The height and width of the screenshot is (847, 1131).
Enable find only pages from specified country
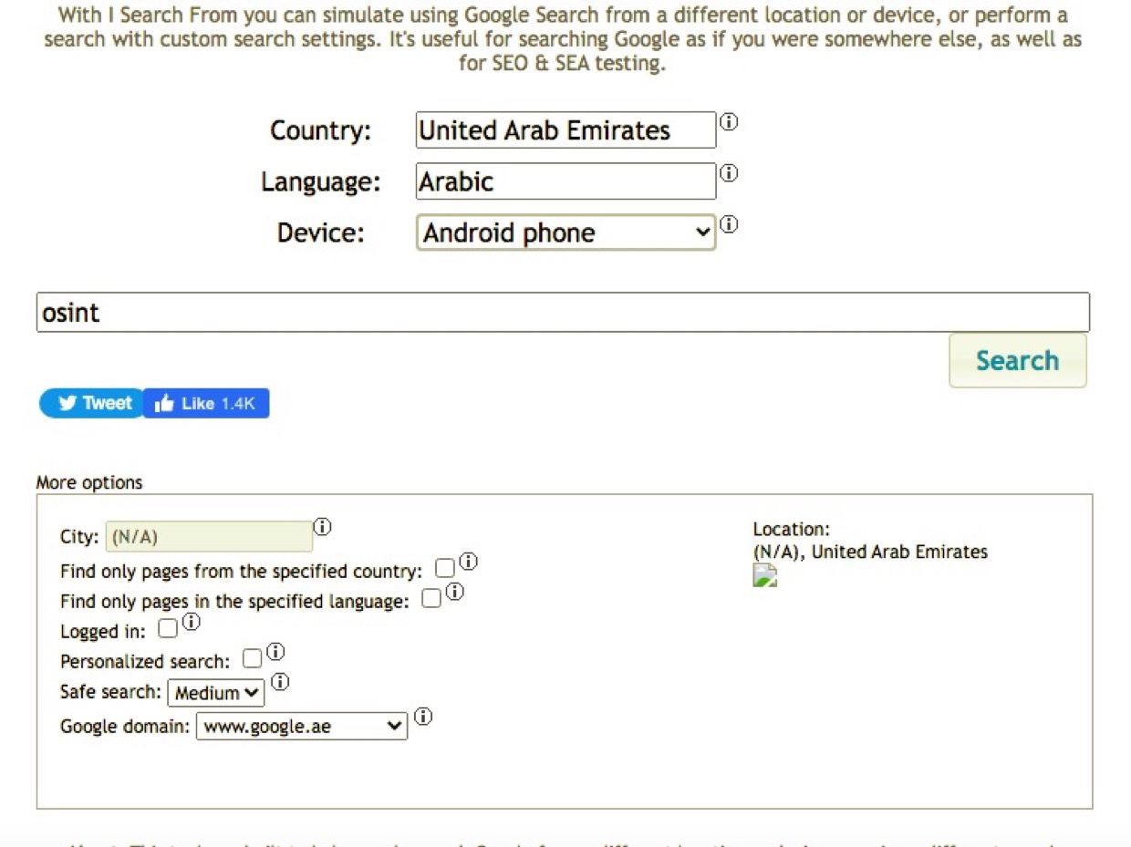point(445,568)
